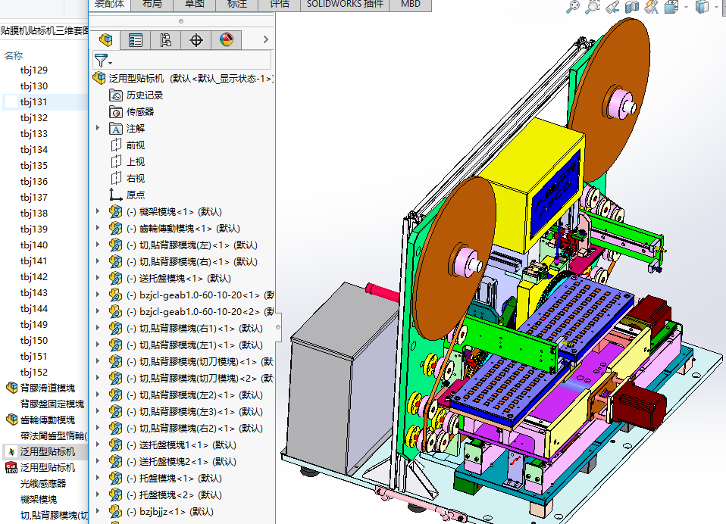Select the 原点 origin icon
Image resolution: width=726 pixels, height=524 pixels.
pyautogui.click(x=116, y=195)
